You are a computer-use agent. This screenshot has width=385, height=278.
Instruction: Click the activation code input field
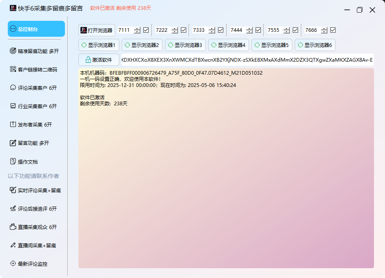pos(247,60)
